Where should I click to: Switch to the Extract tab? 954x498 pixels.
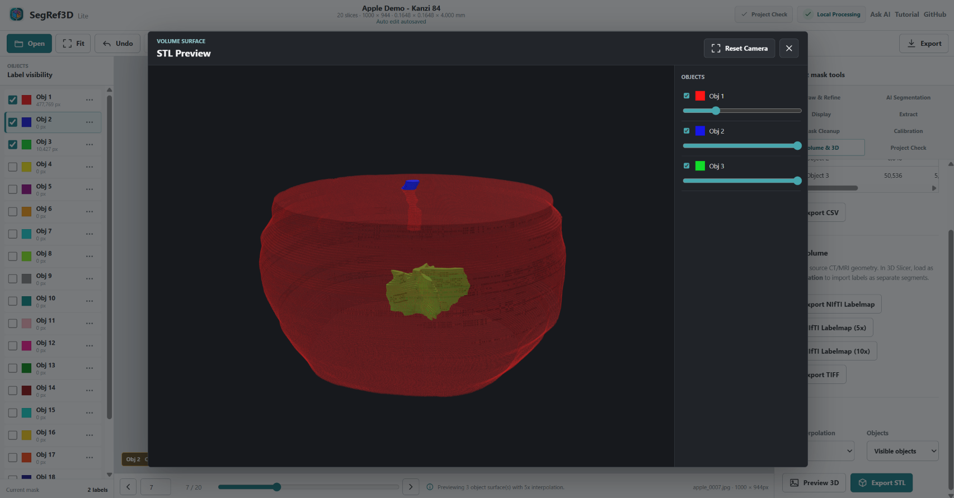point(908,115)
